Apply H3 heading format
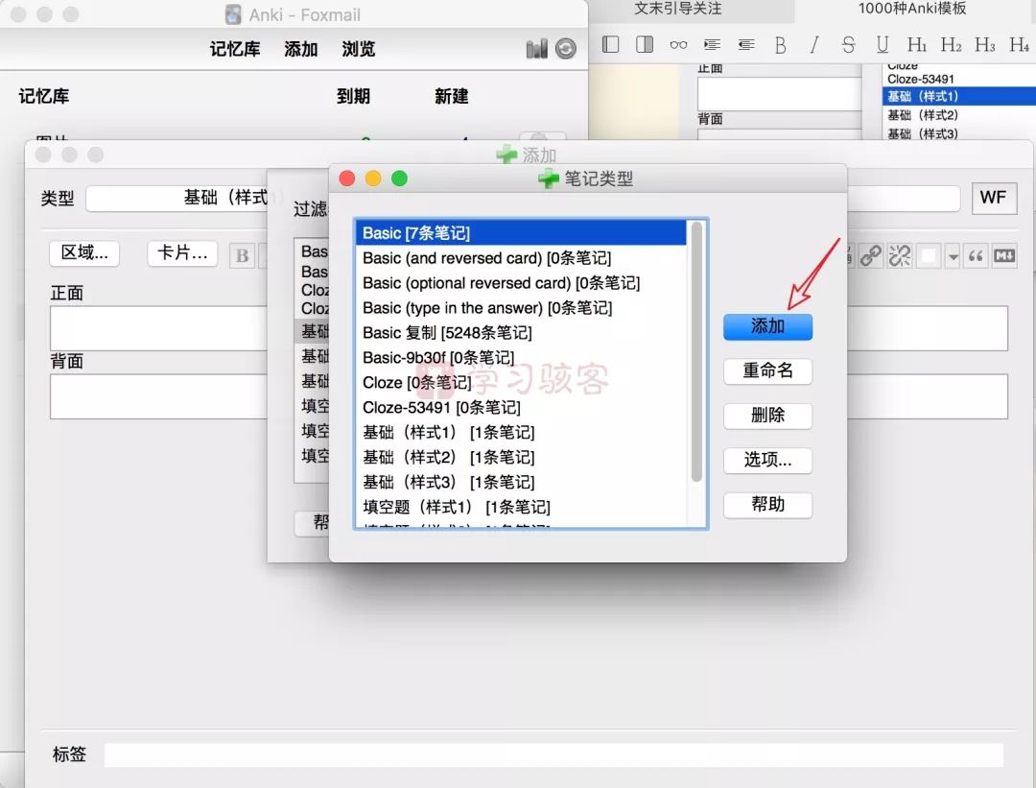Viewport: 1036px width, 788px height. point(985,45)
